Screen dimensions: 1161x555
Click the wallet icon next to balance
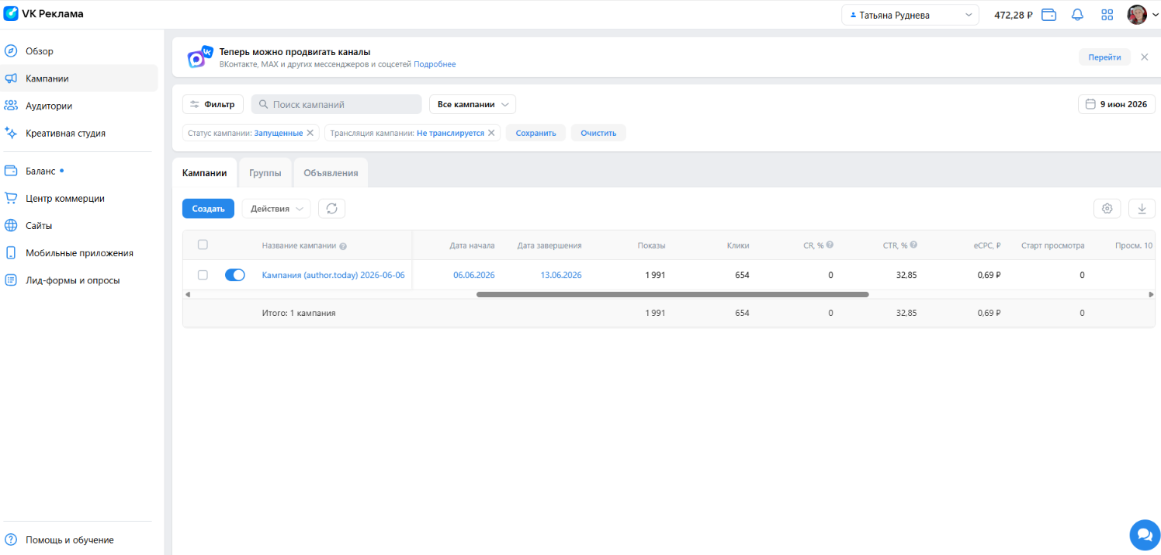point(1048,15)
